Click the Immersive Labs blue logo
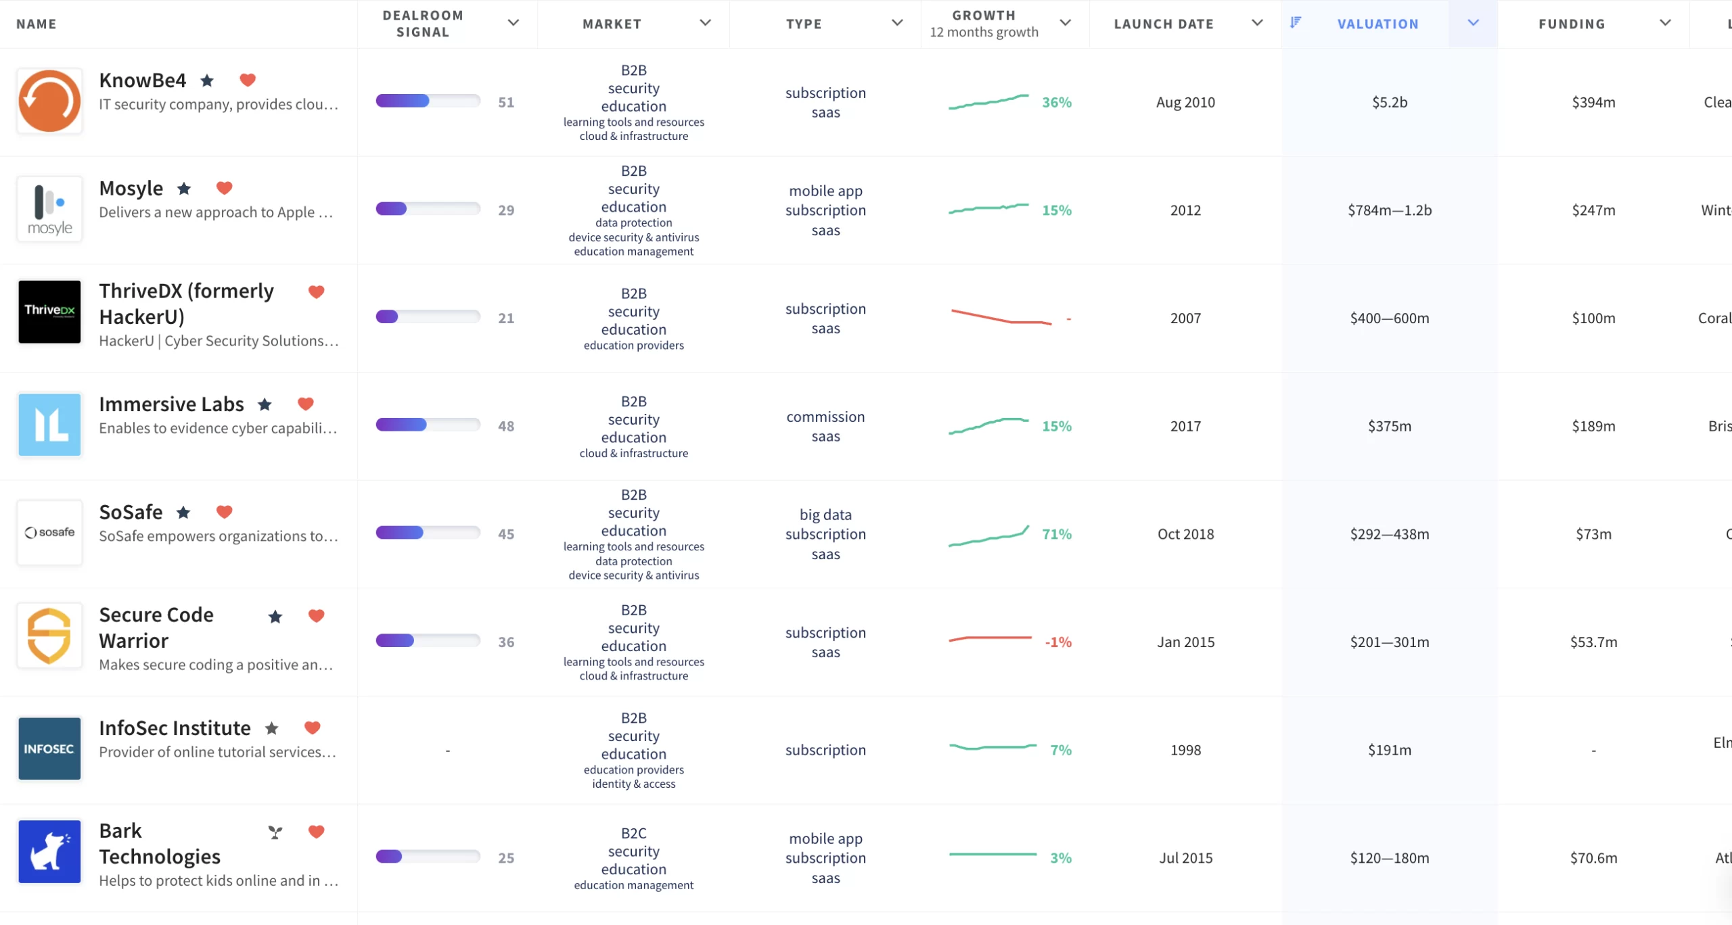 pos(49,425)
